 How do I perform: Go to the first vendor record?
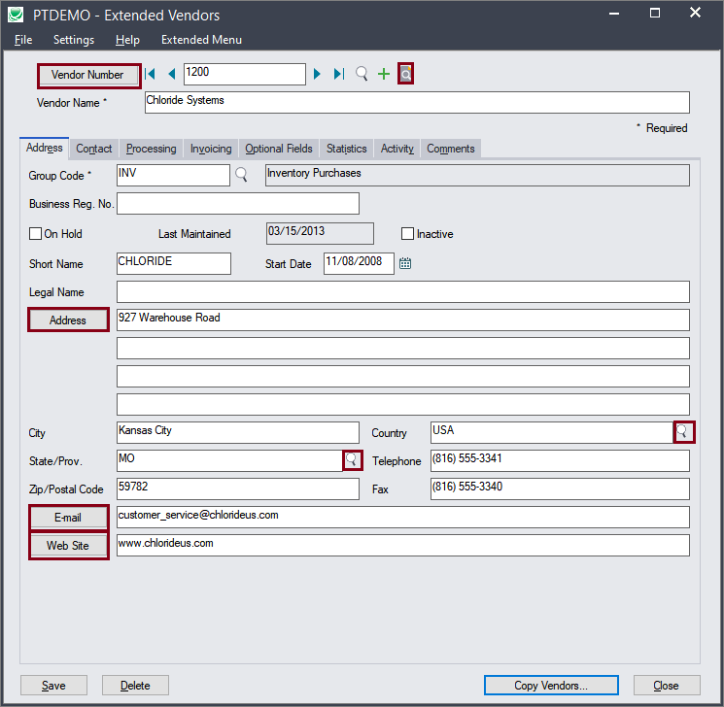click(152, 74)
